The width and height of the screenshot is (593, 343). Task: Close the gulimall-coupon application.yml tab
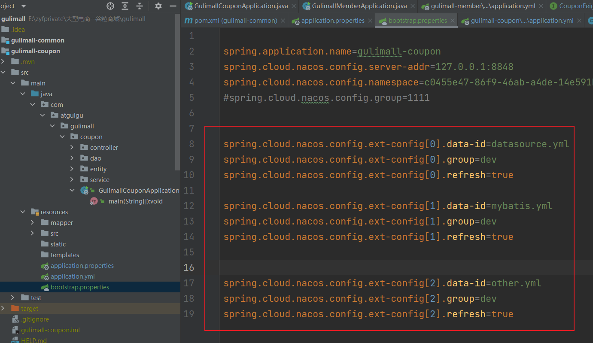click(x=579, y=21)
